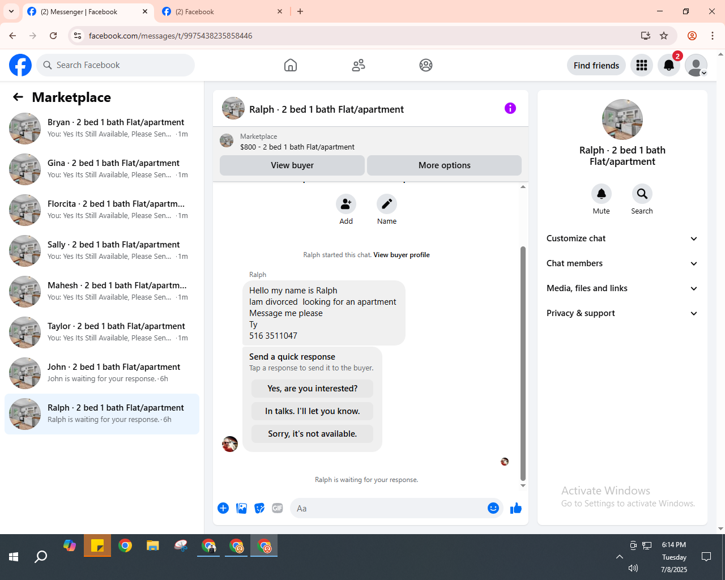Open Mahesh's apartment conversation
Screen dimensions: 725x580
coord(102,292)
